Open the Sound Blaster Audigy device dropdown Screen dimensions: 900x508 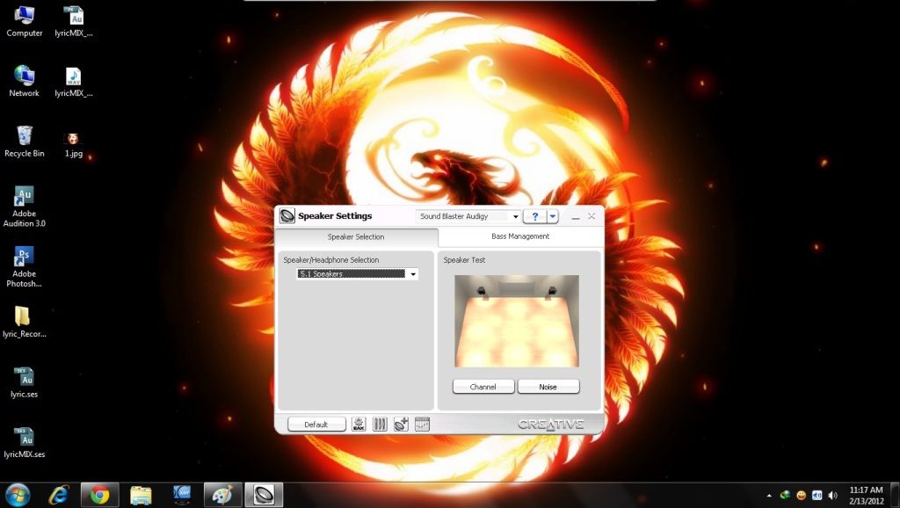(515, 216)
